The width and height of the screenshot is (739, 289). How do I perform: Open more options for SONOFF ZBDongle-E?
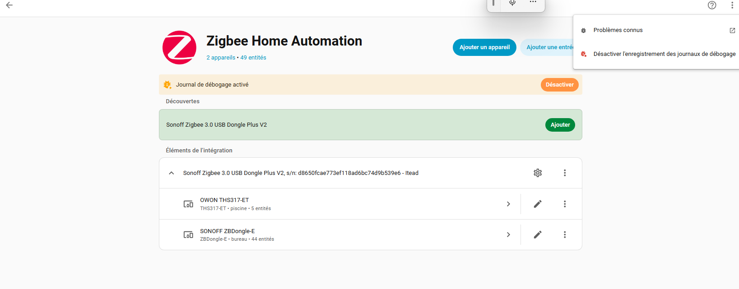564,234
